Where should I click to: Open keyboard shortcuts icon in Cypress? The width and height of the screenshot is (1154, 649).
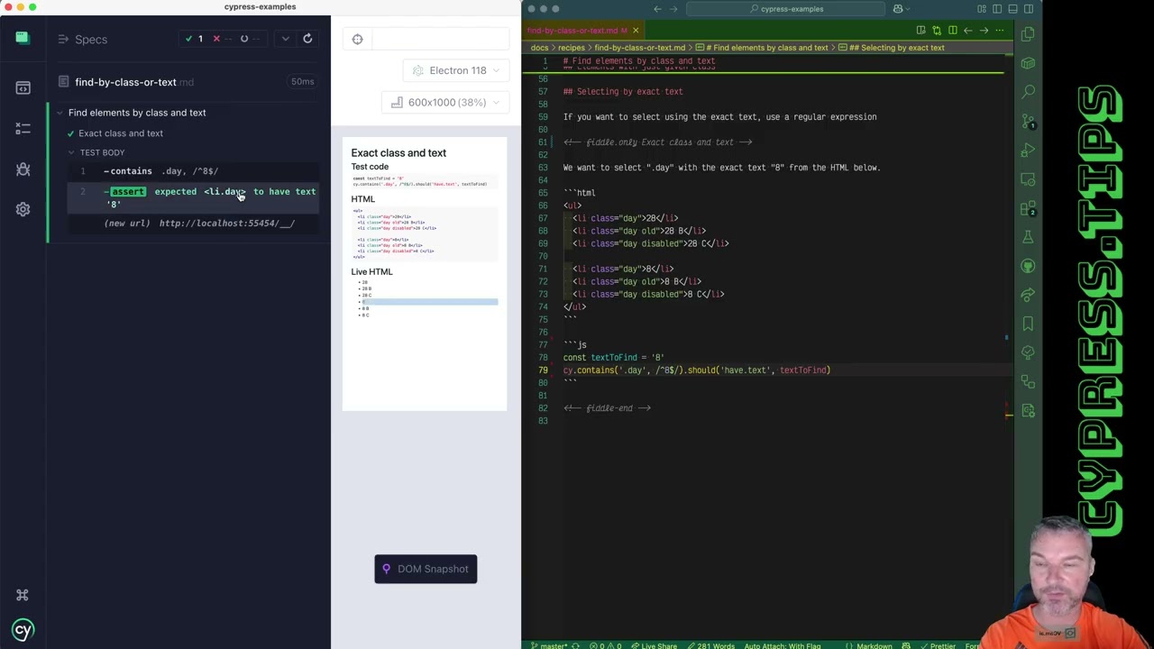tap(23, 595)
